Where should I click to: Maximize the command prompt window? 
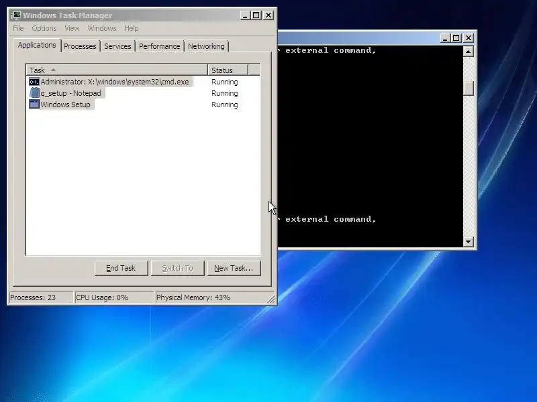(456, 38)
